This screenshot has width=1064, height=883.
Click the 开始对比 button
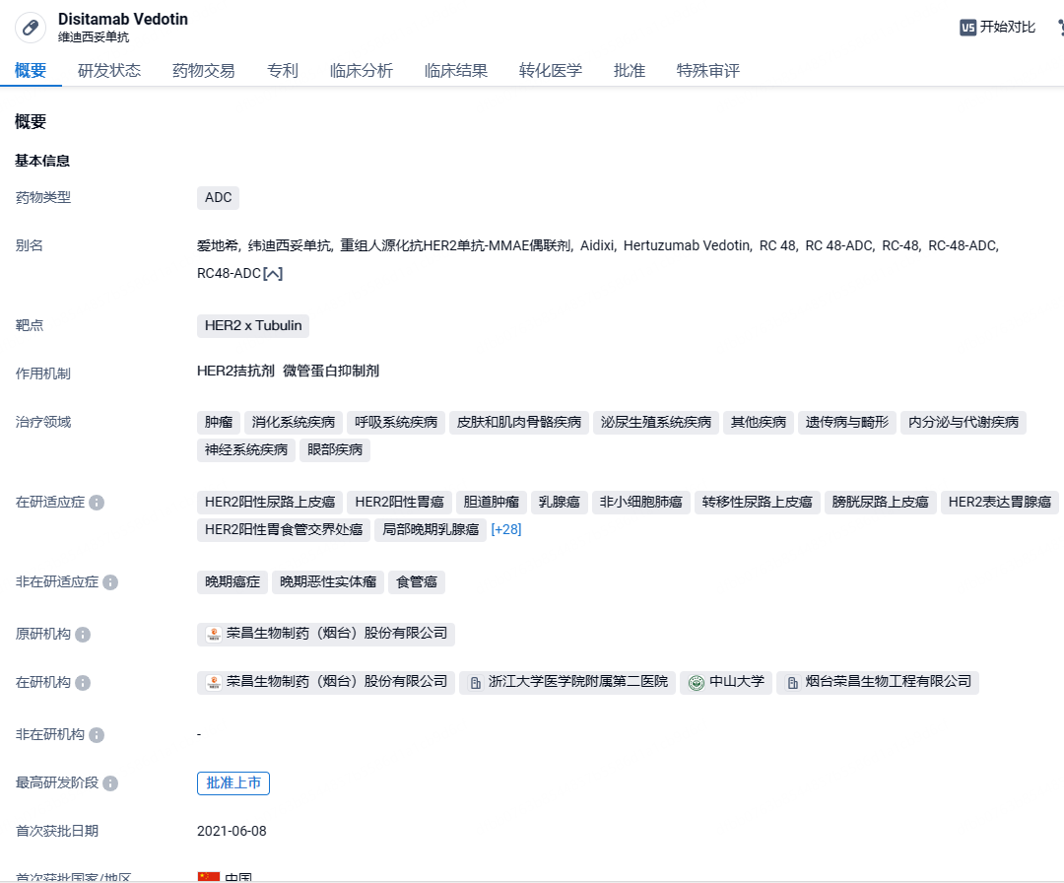point(997,28)
